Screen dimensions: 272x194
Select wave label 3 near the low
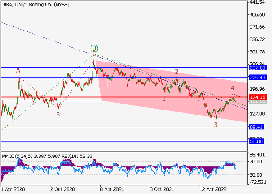pos(215,124)
